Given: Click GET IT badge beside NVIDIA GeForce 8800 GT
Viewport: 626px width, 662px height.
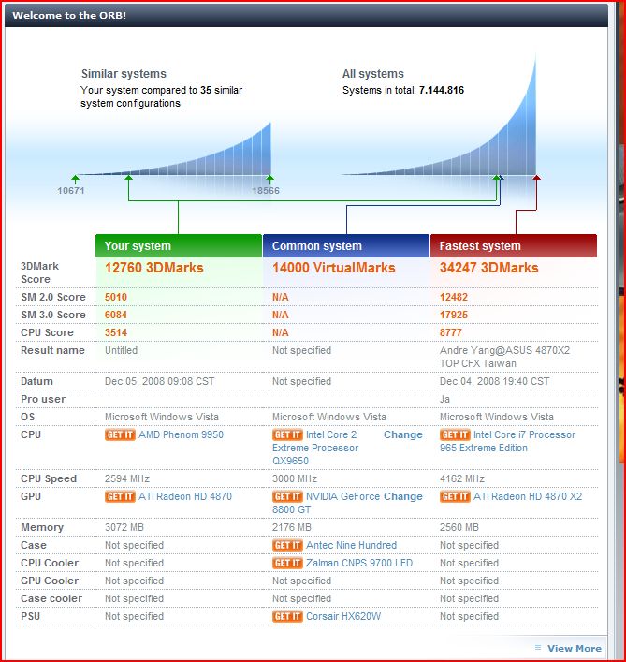Looking at the screenshot, I should tap(287, 496).
